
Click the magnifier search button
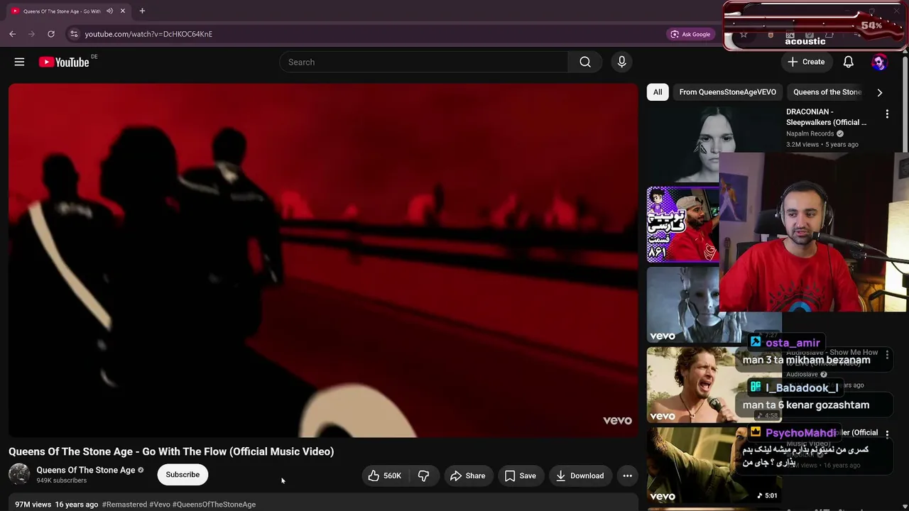585,62
